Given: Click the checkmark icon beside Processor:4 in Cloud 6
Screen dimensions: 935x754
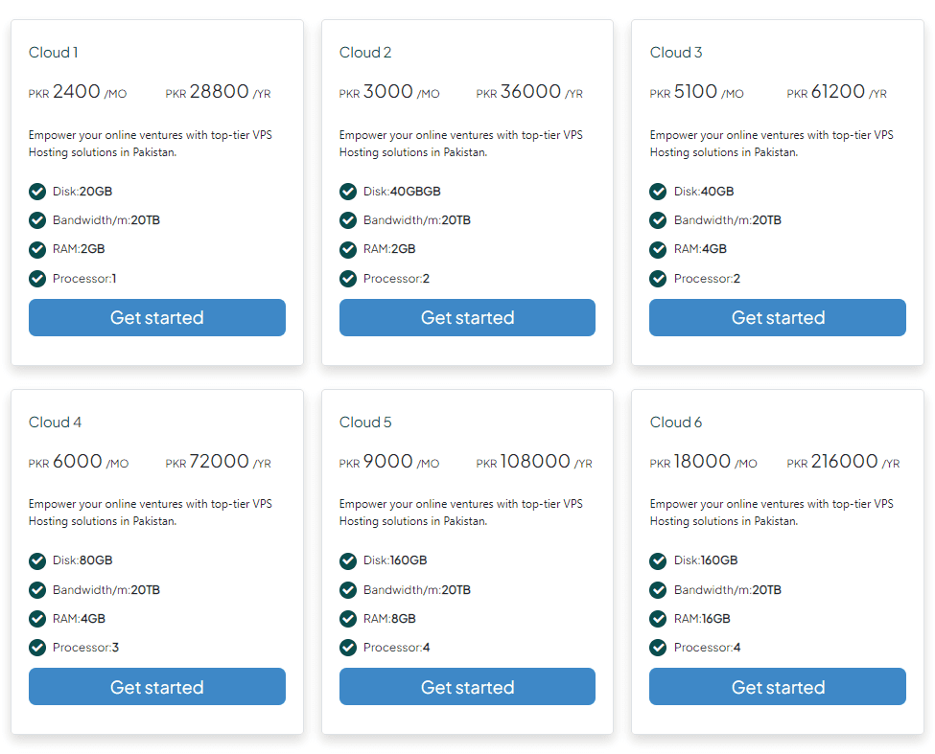Looking at the screenshot, I should pos(658,648).
